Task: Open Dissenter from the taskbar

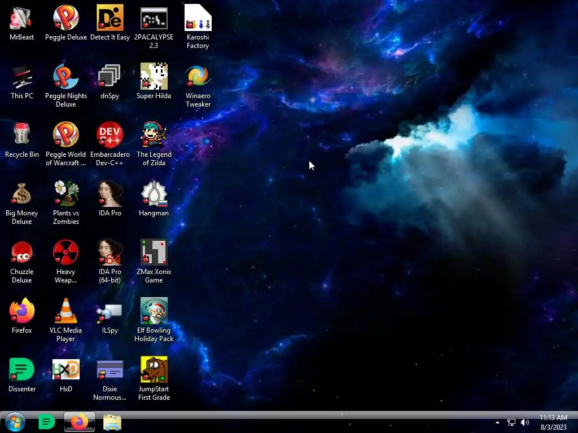Action: 46,422
